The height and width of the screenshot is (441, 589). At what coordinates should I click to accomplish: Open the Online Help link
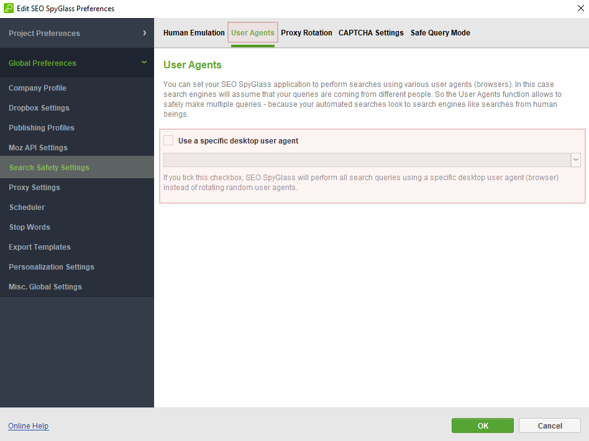click(x=29, y=425)
